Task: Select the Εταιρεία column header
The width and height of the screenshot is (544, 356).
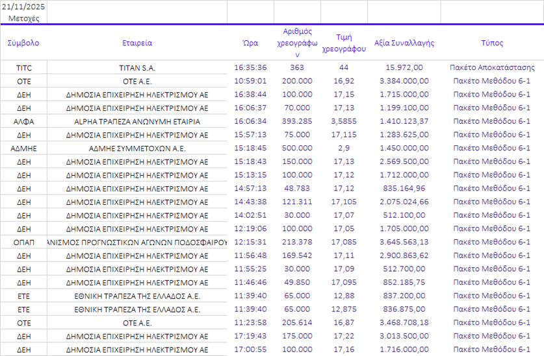Action: pos(137,43)
